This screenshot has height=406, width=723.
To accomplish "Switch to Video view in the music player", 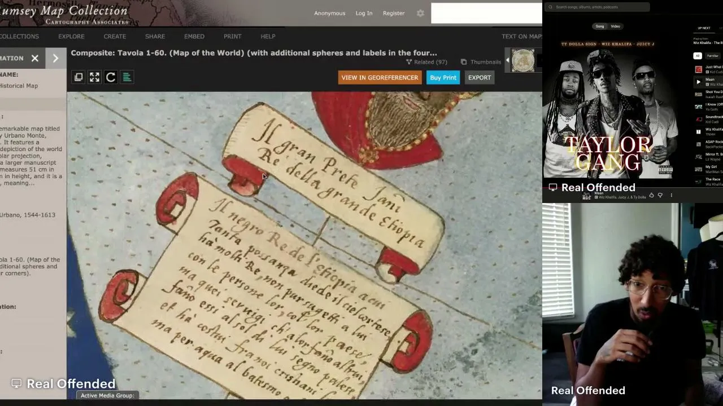I will coord(615,27).
